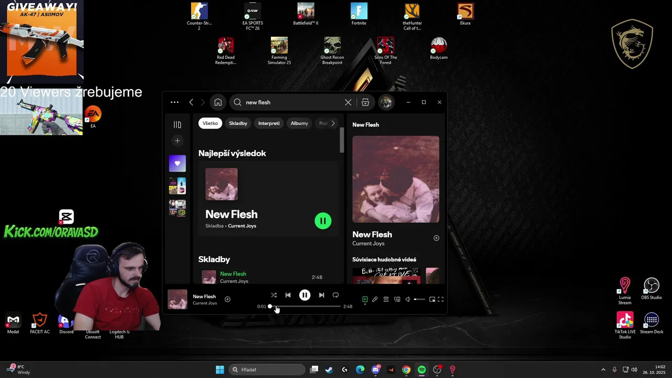Click the search field containing 'new flesh'
The image size is (672, 378).
coord(291,102)
